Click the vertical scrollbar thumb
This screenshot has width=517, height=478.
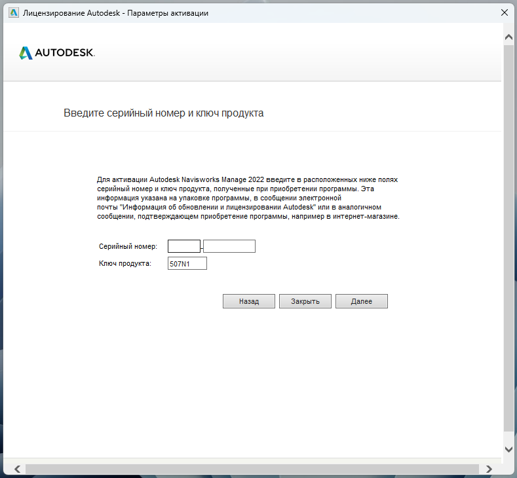tap(508, 236)
